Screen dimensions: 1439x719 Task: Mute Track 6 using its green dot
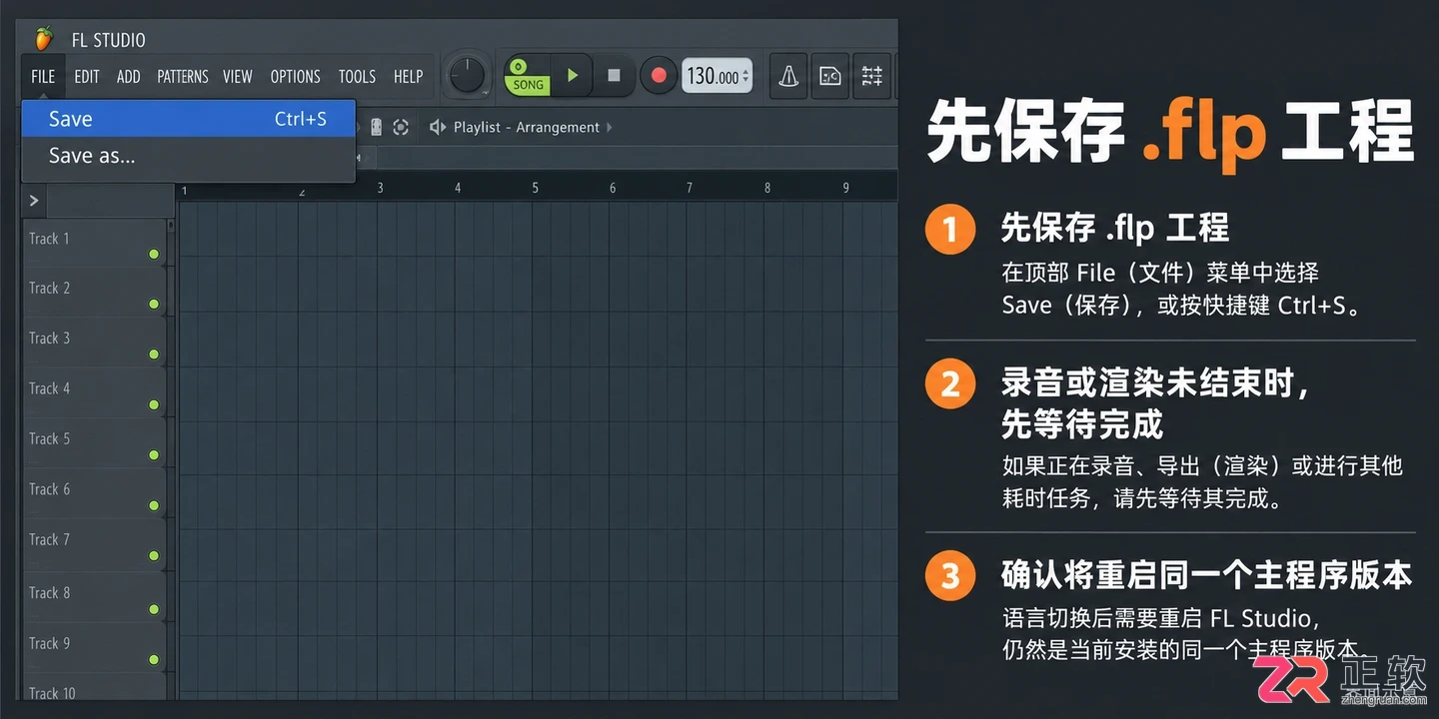[x=154, y=505]
